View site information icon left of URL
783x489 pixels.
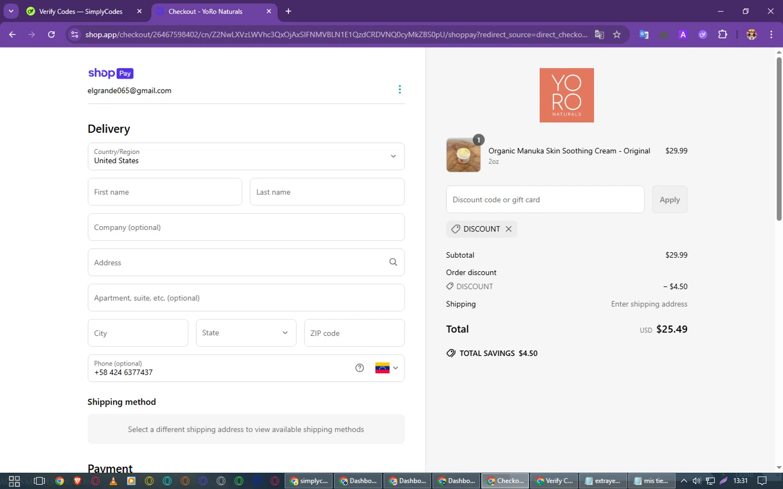(75, 34)
